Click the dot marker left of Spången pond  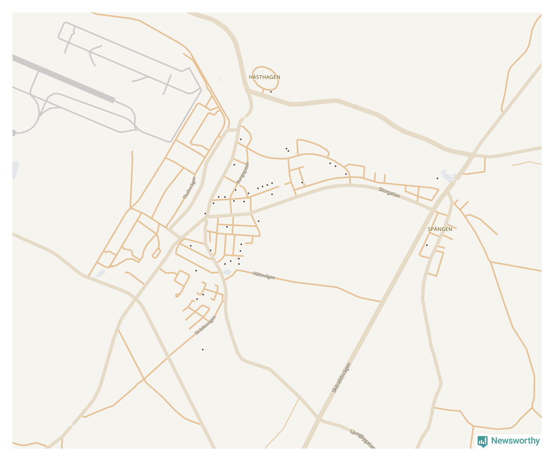[x=437, y=179]
